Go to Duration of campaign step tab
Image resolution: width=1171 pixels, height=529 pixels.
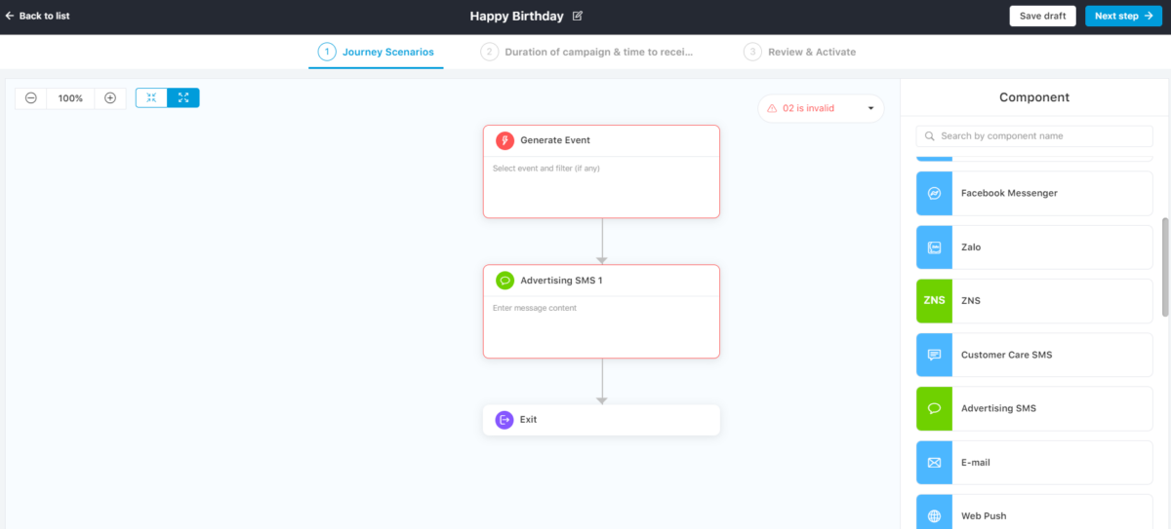tap(587, 52)
